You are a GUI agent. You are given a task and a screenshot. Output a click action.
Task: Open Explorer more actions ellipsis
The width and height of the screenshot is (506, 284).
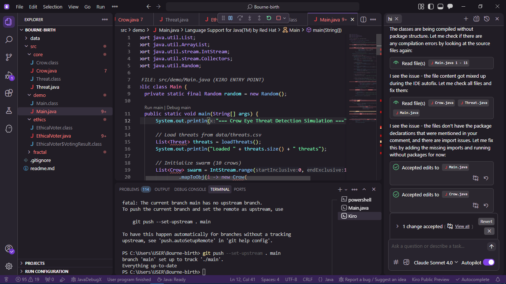[105, 20]
